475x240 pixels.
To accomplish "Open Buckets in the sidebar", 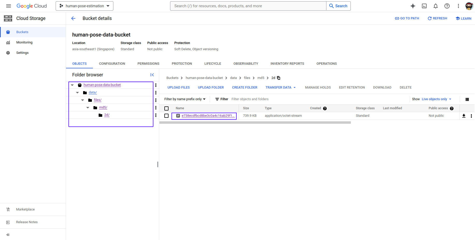I will (33, 32).
